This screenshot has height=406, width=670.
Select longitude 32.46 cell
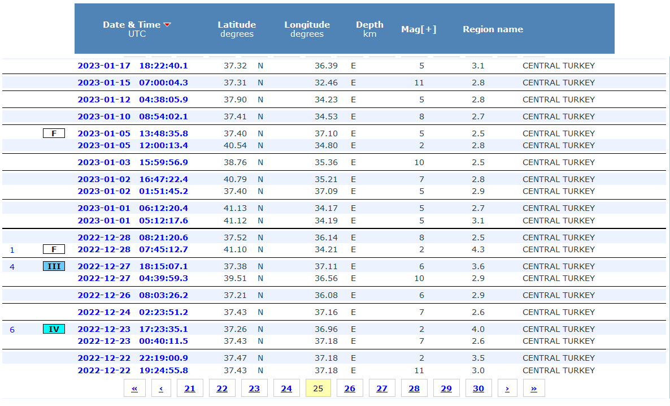(x=326, y=83)
